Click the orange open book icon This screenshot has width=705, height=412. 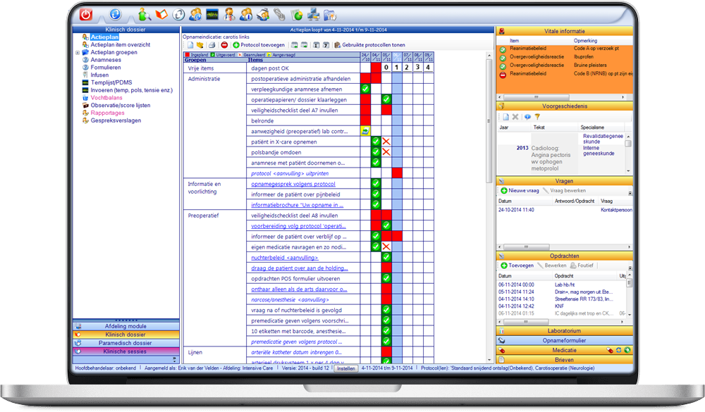(161, 14)
